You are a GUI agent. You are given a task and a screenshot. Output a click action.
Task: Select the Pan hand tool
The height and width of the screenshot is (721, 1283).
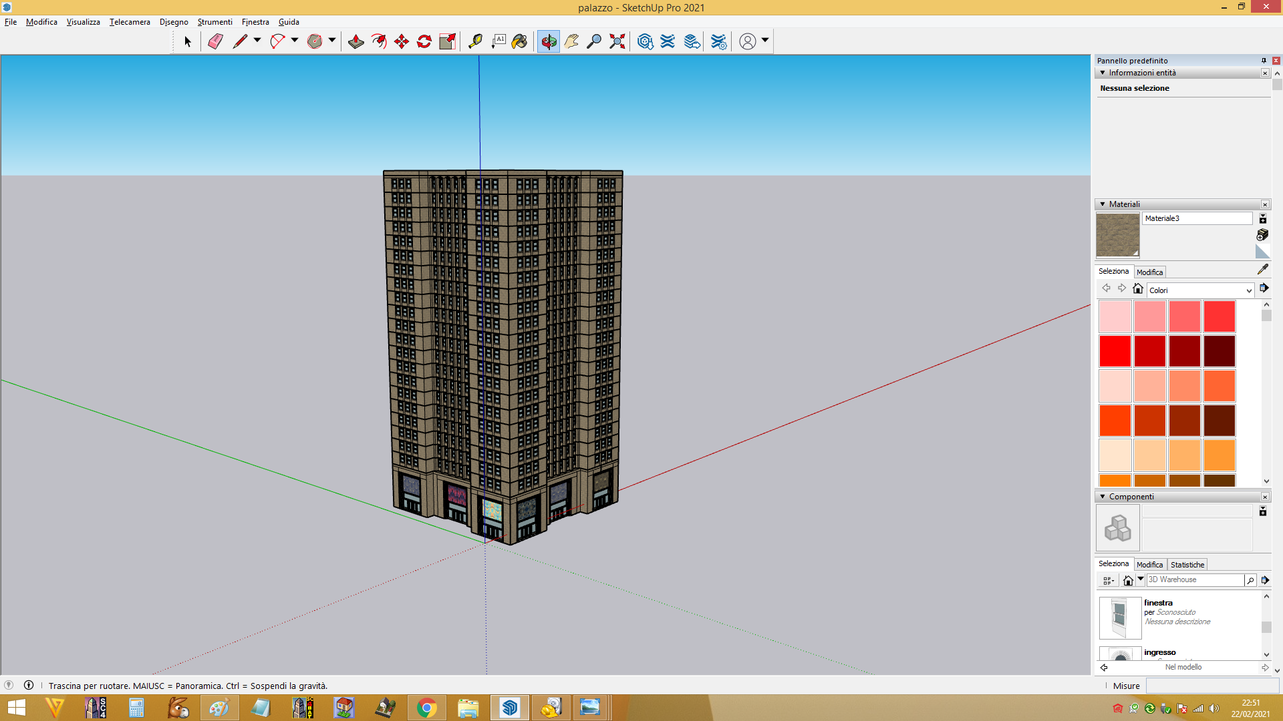(571, 41)
